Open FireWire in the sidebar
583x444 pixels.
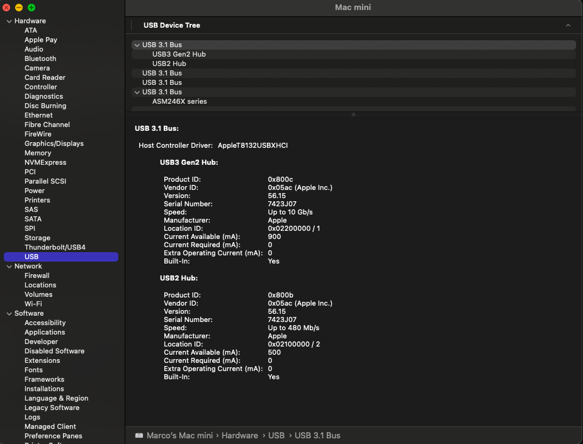[x=38, y=134]
